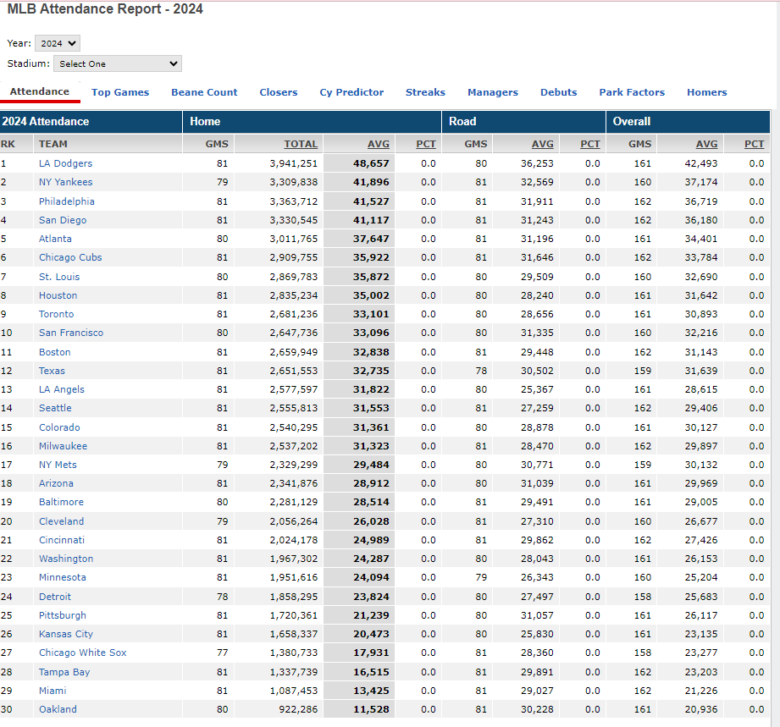Click the Miami team link
The image size is (780, 727).
tap(53, 691)
